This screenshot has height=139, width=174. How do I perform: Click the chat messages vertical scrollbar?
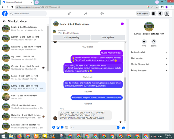click(125, 99)
